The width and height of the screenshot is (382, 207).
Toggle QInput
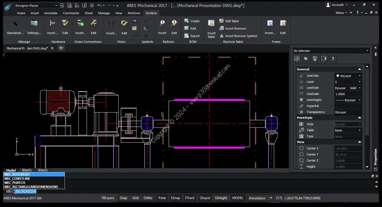pos(205,198)
